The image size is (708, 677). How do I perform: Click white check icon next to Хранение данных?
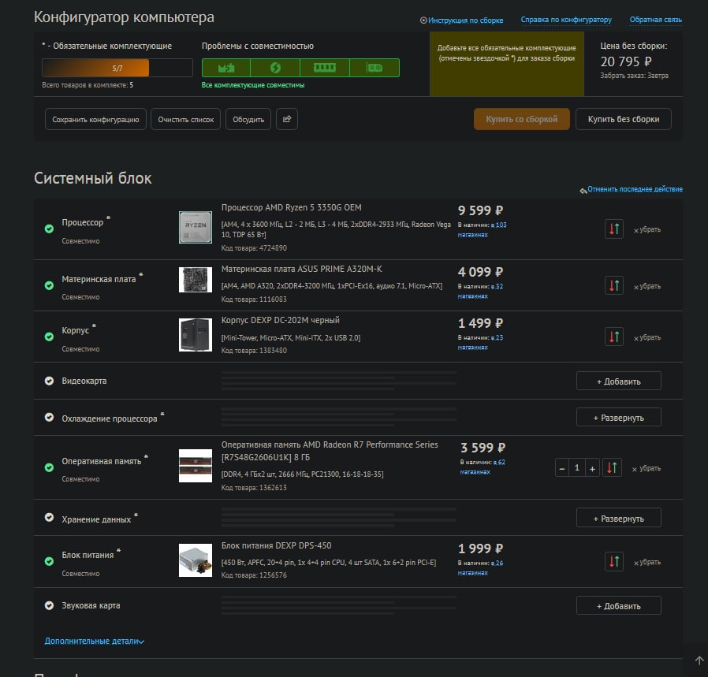coord(49,517)
